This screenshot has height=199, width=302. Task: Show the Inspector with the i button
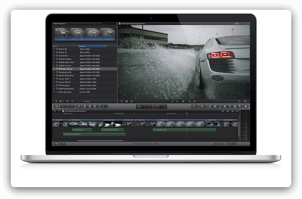pyautogui.click(x=246, y=107)
